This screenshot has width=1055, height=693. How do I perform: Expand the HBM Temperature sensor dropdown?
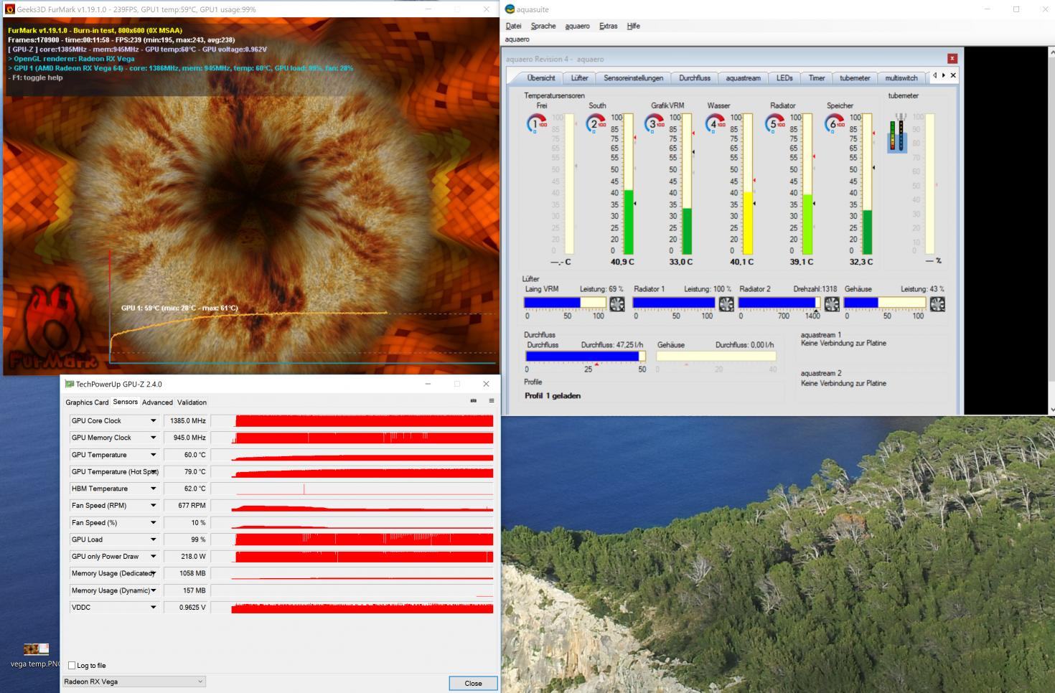click(153, 489)
